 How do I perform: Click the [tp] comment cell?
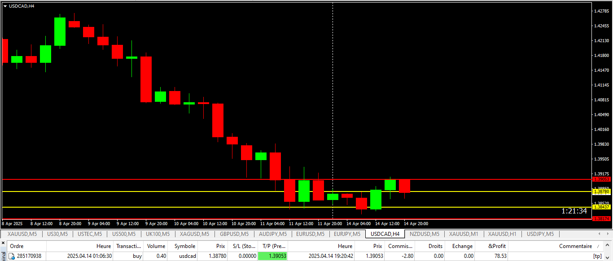click(x=597, y=256)
